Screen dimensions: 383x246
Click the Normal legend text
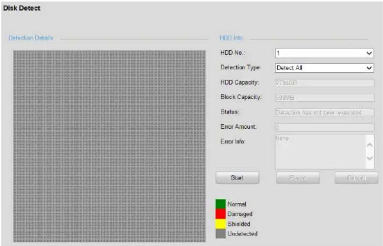click(237, 204)
